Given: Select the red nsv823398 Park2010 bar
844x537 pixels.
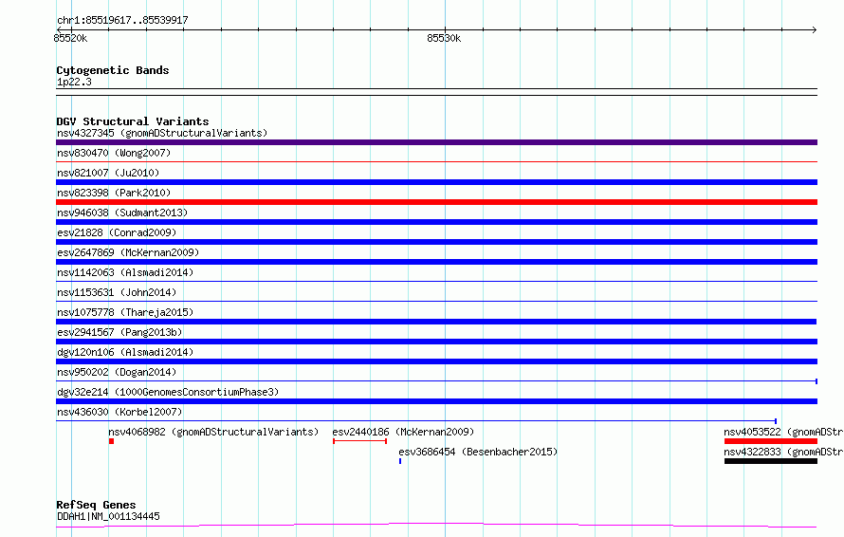Looking at the screenshot, I should (x=436, y=202).
